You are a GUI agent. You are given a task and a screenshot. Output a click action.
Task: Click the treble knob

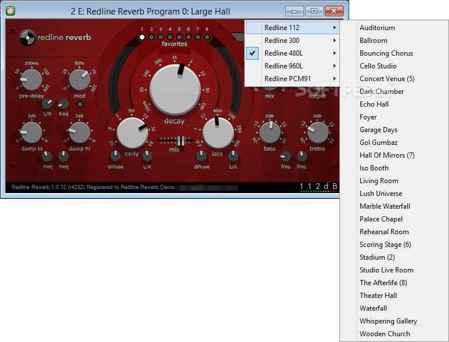click(x=318, y=133)
